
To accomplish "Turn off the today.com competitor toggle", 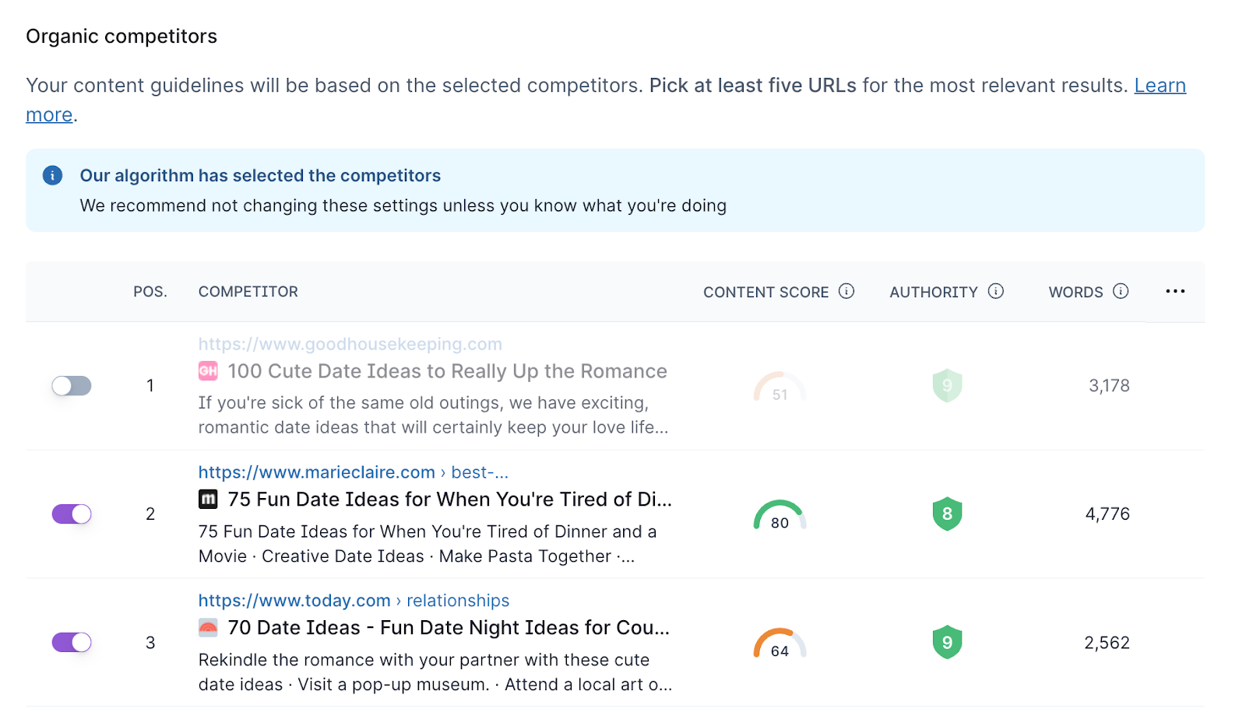I will click(72, 643).
